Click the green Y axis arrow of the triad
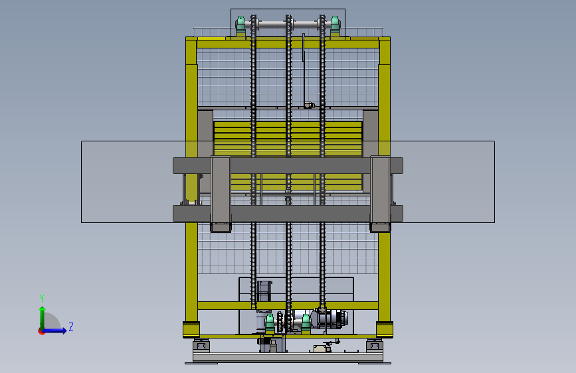Image resolution: width=576 pixels, height=373 pixels. click(43, 317)
